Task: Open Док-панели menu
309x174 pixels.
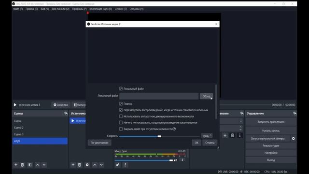Action: [60, 9]
